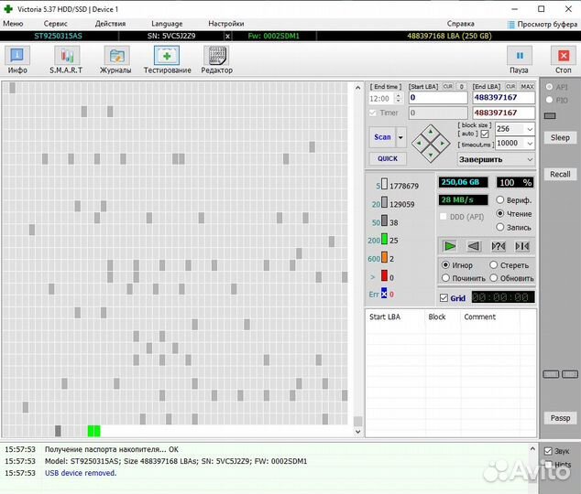Image resolution: width=581 pixels, height=494 pixels.
Task: Open the Редактор disk editor
Action: 216,59
